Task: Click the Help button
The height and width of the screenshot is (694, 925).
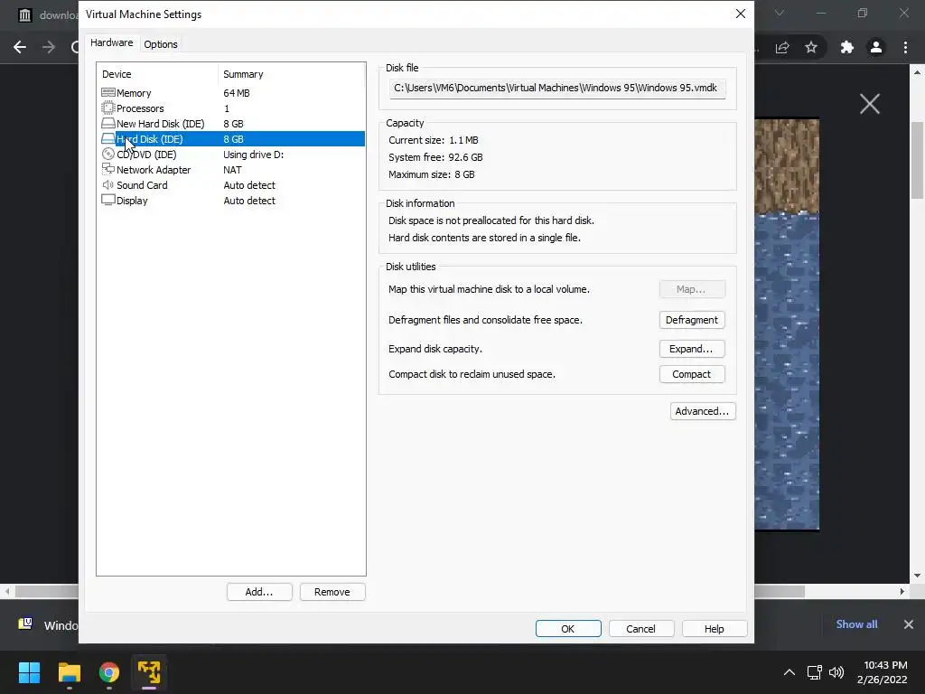Action: (x=714, y=629)
